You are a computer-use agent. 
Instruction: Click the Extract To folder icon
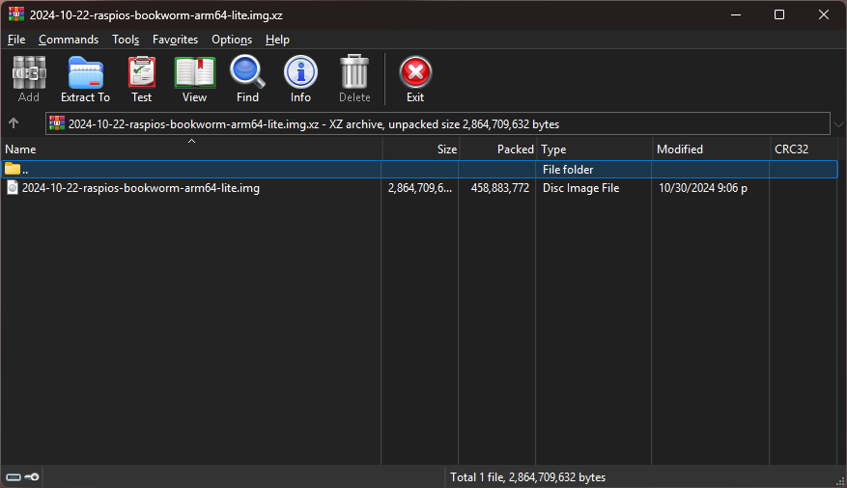85,72
